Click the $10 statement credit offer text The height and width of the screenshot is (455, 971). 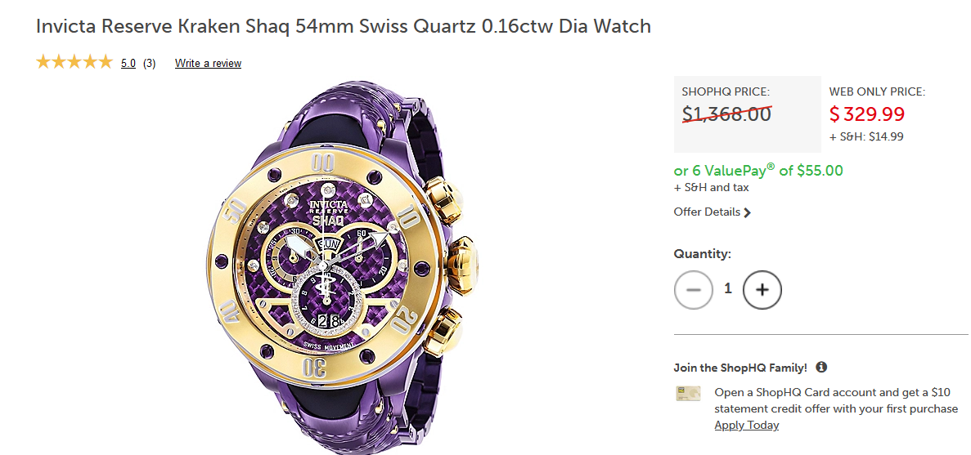coord(835,400)
